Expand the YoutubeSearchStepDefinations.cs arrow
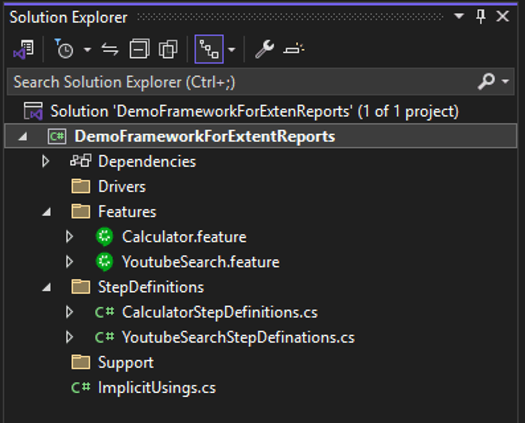The height and width of the screenshot is (423, 525). click(69, 337)
